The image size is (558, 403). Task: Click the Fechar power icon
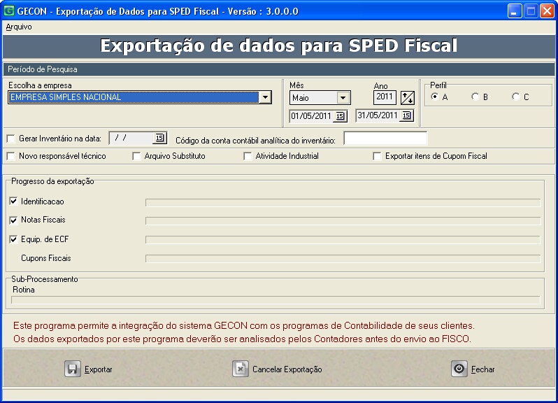tap(459, 369)
